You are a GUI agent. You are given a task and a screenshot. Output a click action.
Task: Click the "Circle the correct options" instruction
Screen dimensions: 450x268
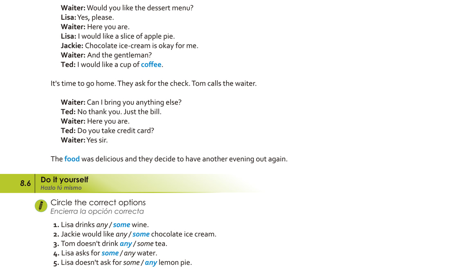(98, 203)
